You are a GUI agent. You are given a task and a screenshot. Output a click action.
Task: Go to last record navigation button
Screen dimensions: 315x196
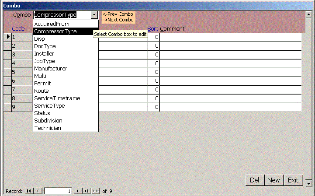(x=87, y=191)
